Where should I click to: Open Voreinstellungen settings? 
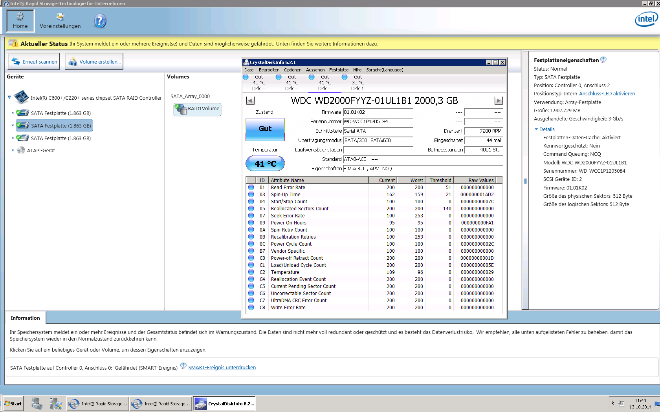[x=60, y=20]
